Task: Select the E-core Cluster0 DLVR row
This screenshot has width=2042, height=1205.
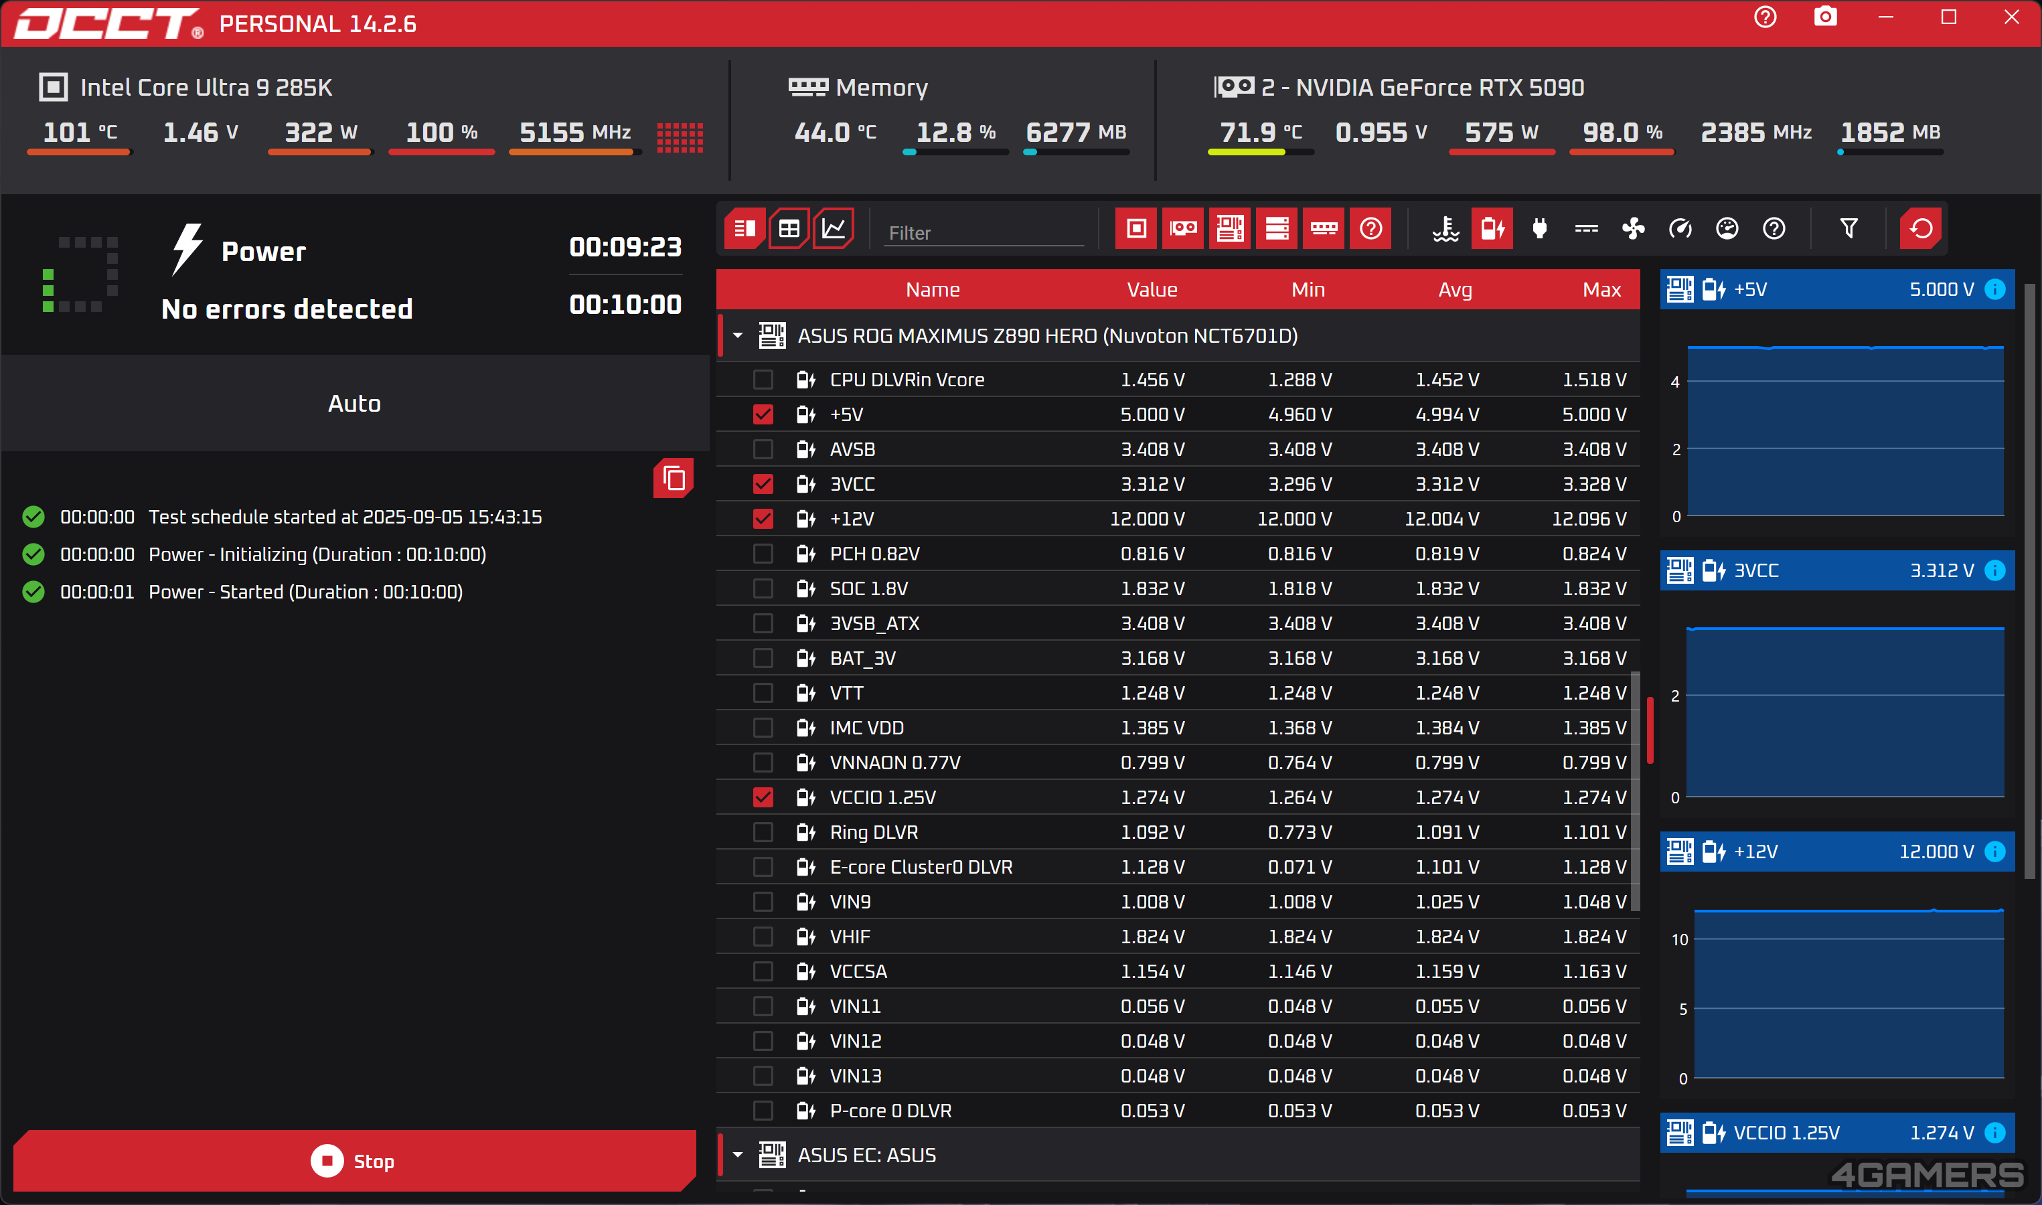Action: 1178,867
